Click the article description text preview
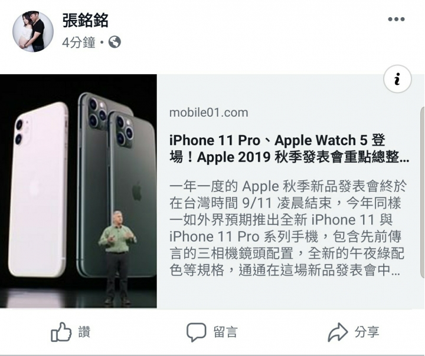This screenshot has width=425, height=356. pos(288,228)
